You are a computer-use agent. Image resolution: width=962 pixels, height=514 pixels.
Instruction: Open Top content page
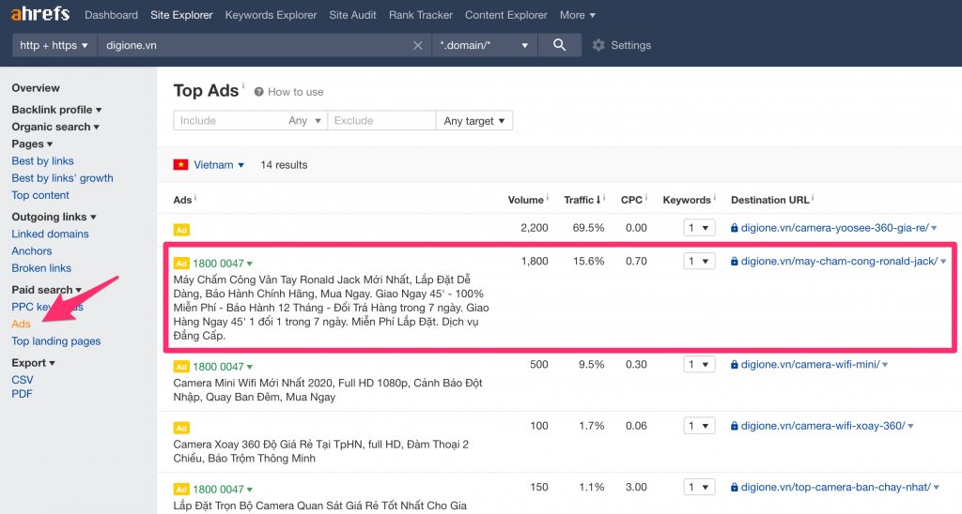pos(40,195)
